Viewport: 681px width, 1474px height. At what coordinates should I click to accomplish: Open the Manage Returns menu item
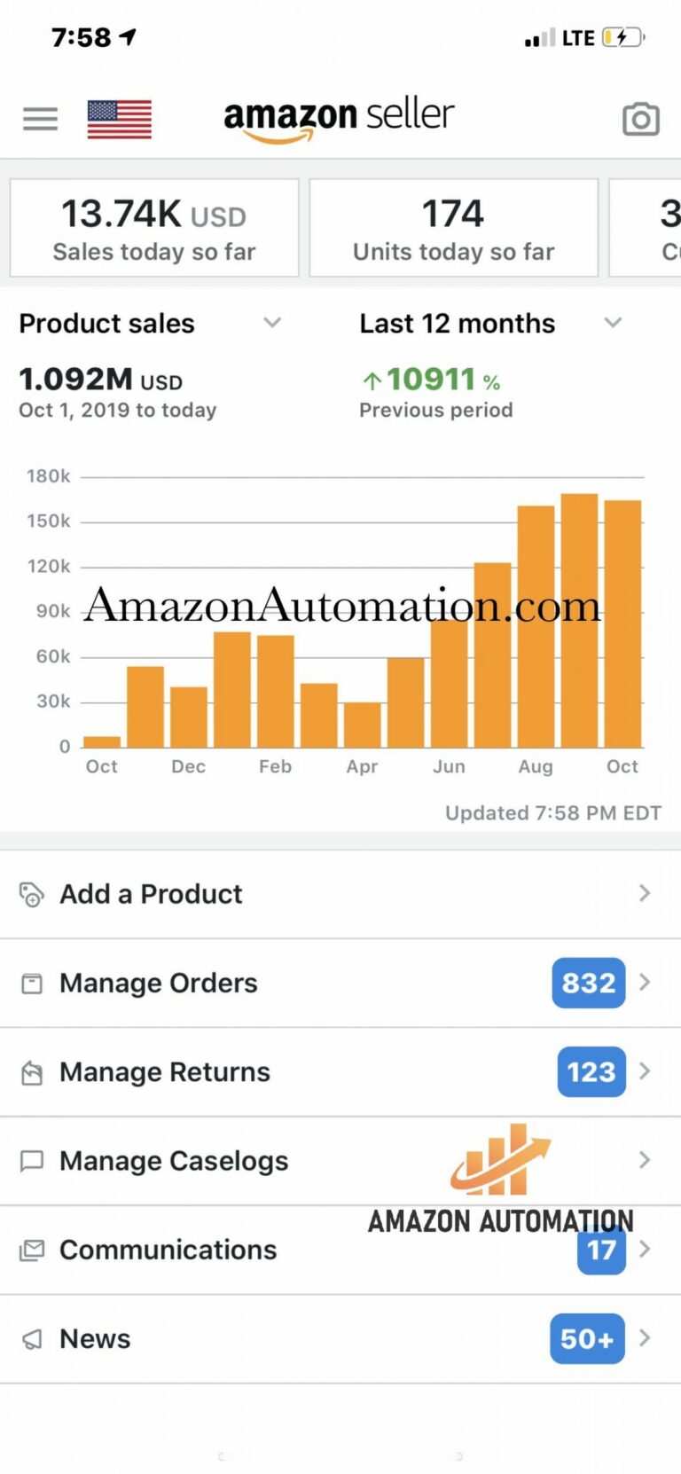[165, 1072]
